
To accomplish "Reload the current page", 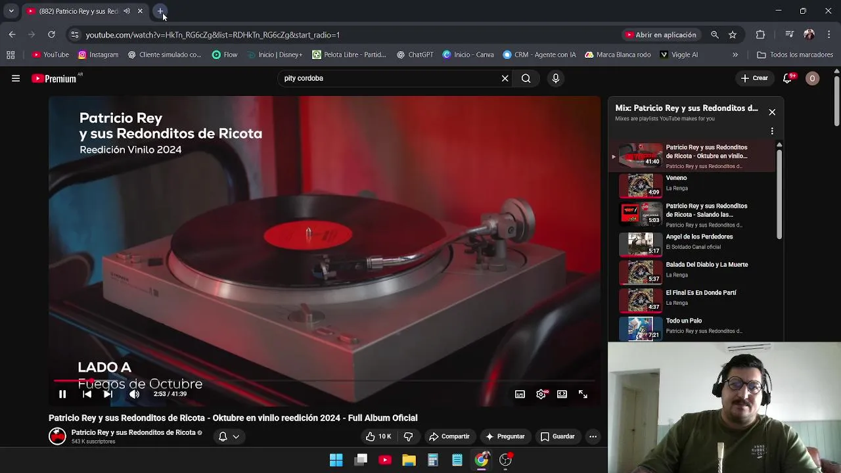I will (51, 35).
